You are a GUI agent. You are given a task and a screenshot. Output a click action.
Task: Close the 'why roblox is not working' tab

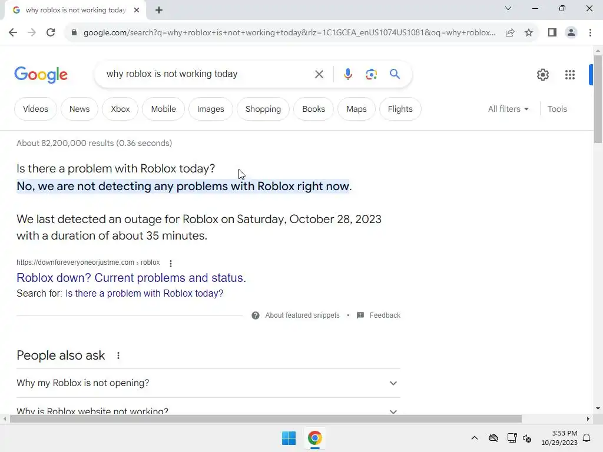tap(137, 10)
